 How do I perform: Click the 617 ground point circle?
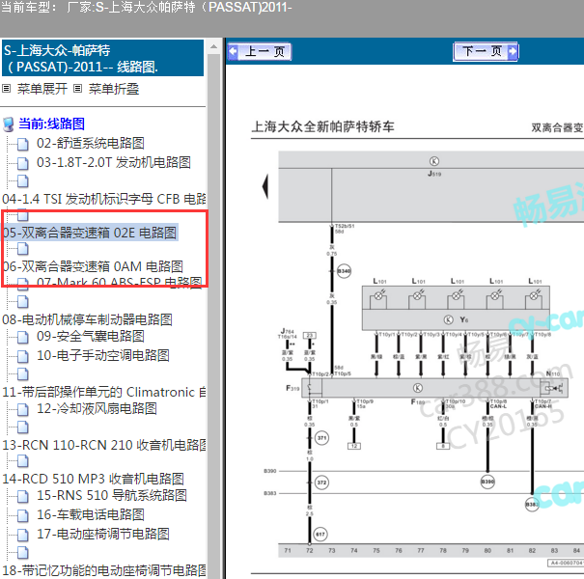tap(320, 535)
